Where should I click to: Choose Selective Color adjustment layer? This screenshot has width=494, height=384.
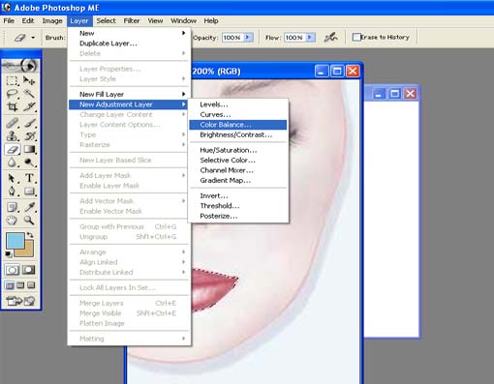[x=238, y=161]
